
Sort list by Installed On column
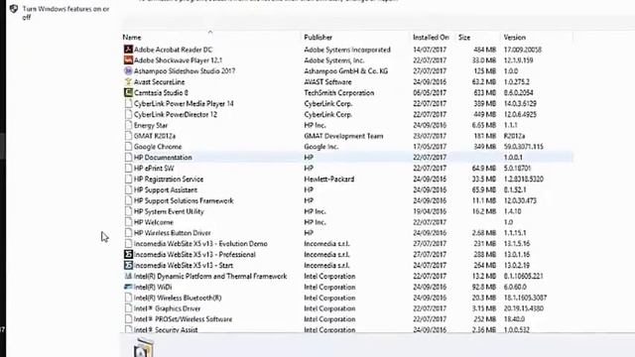[x=431, y=38]
